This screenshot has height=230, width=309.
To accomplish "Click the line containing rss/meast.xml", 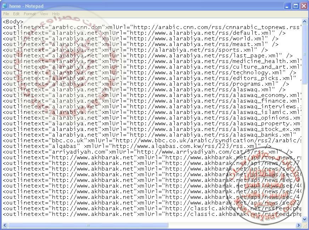I will pos(141,45).
